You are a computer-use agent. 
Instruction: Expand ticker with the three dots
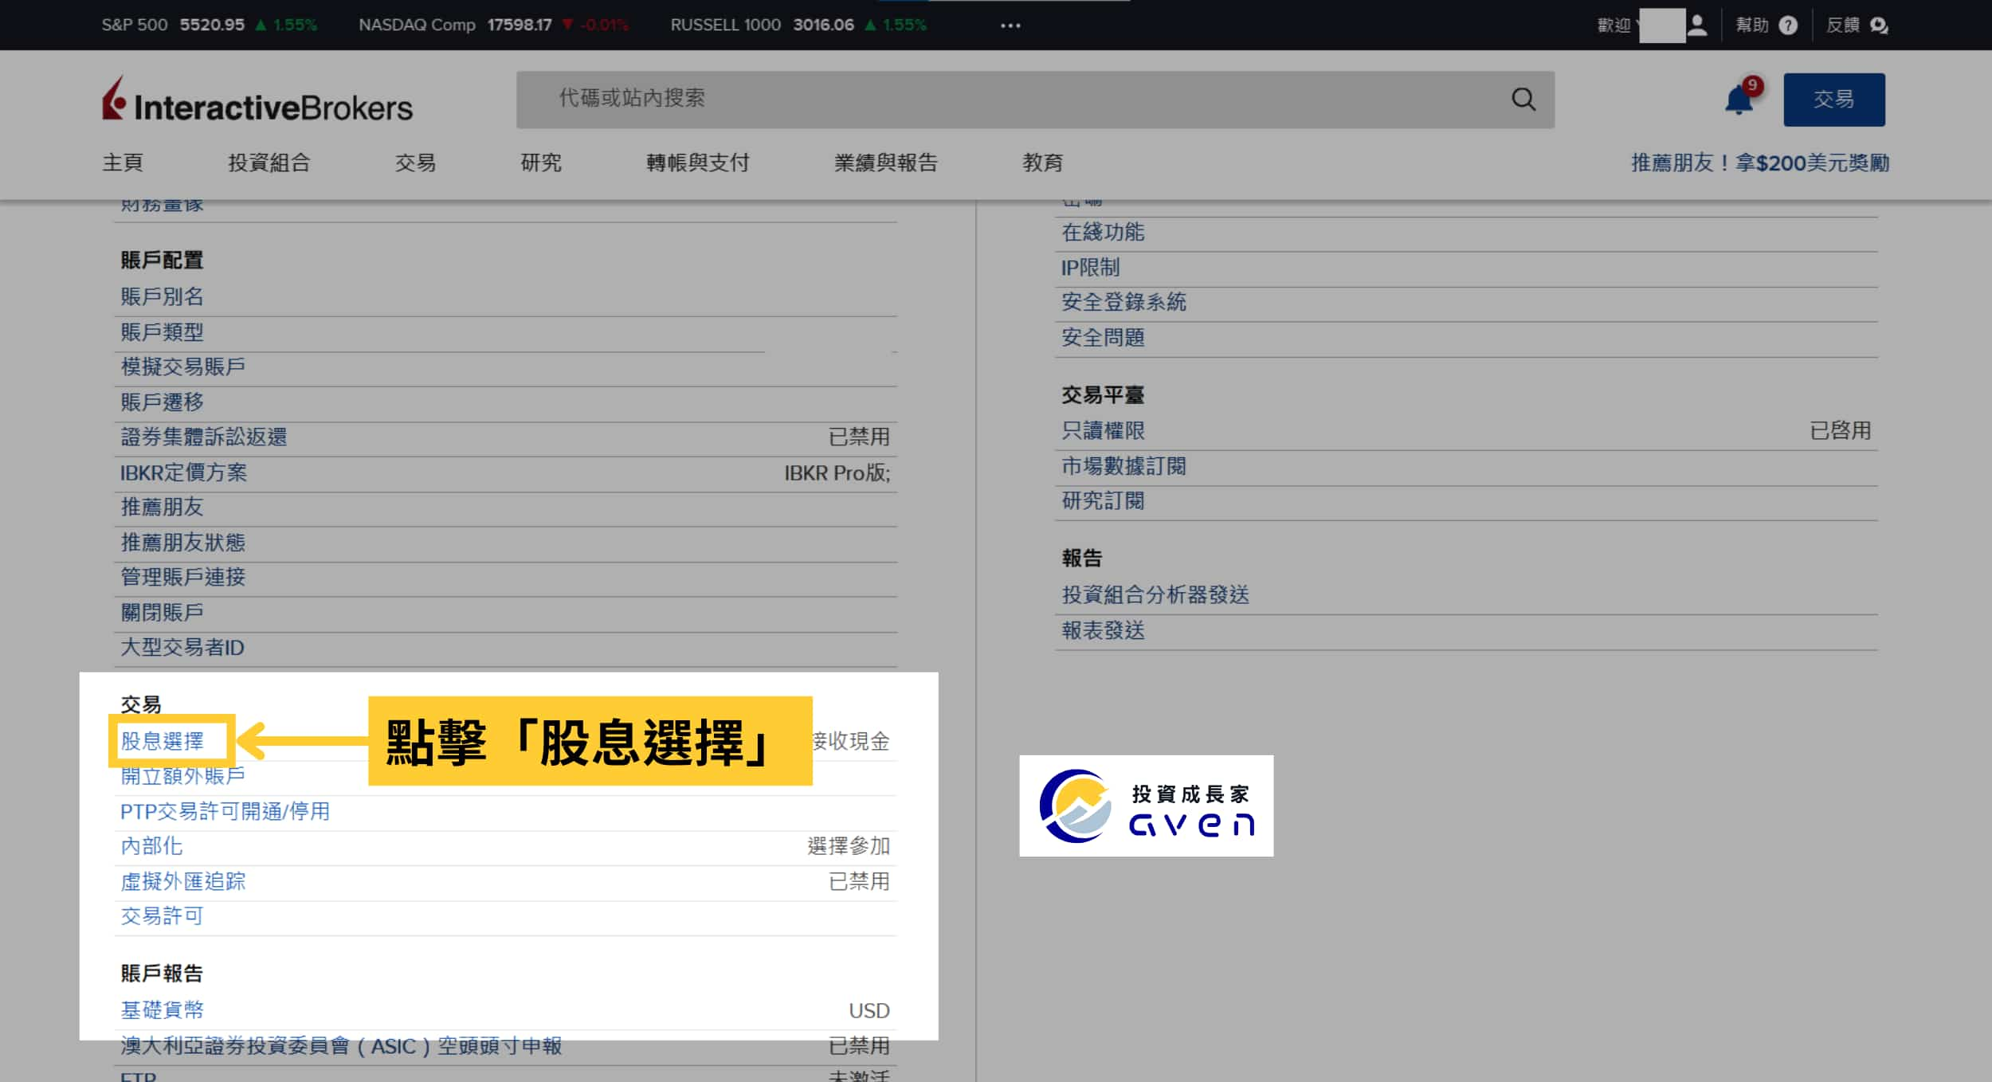coord(1010,25)
